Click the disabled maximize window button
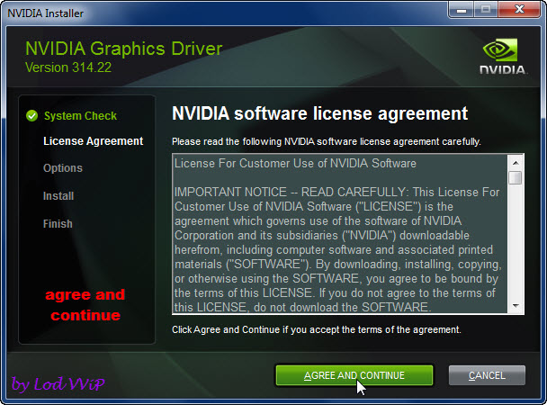The width and height of the screenshot is (547, 405). point(486,10)
